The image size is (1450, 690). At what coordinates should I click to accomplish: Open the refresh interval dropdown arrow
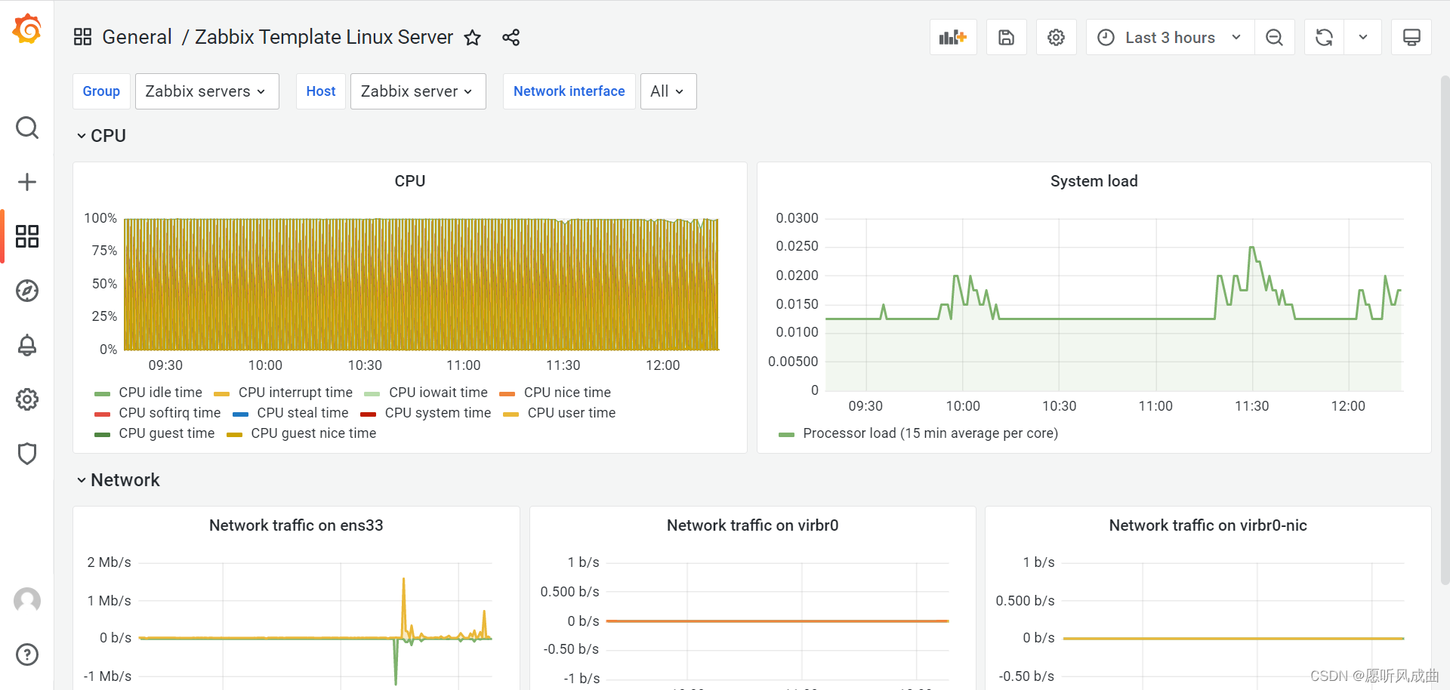click(1363, 37)
